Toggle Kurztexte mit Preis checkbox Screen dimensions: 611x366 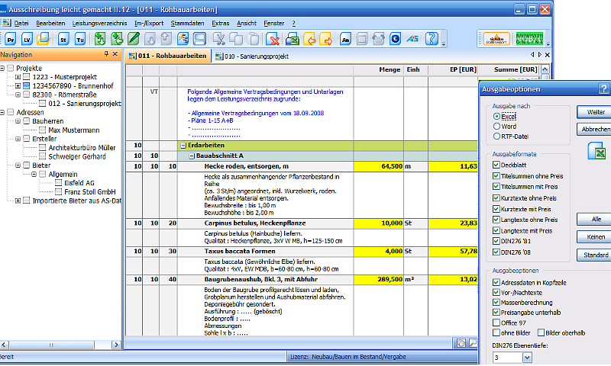pyautogui.click(x=496, y=209)
